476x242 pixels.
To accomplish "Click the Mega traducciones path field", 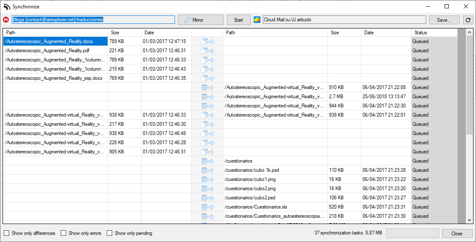I will coord(92,19).
